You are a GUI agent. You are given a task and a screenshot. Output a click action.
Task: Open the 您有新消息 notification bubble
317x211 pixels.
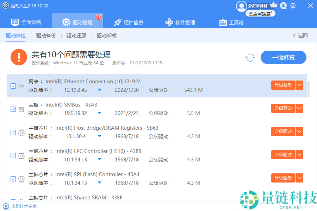(260, 14)
